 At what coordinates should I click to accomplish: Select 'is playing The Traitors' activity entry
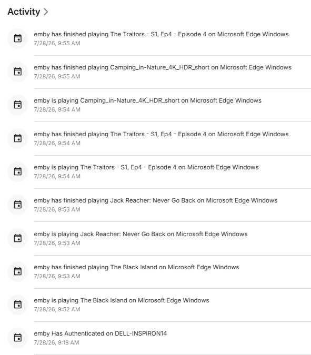[159, 171]
